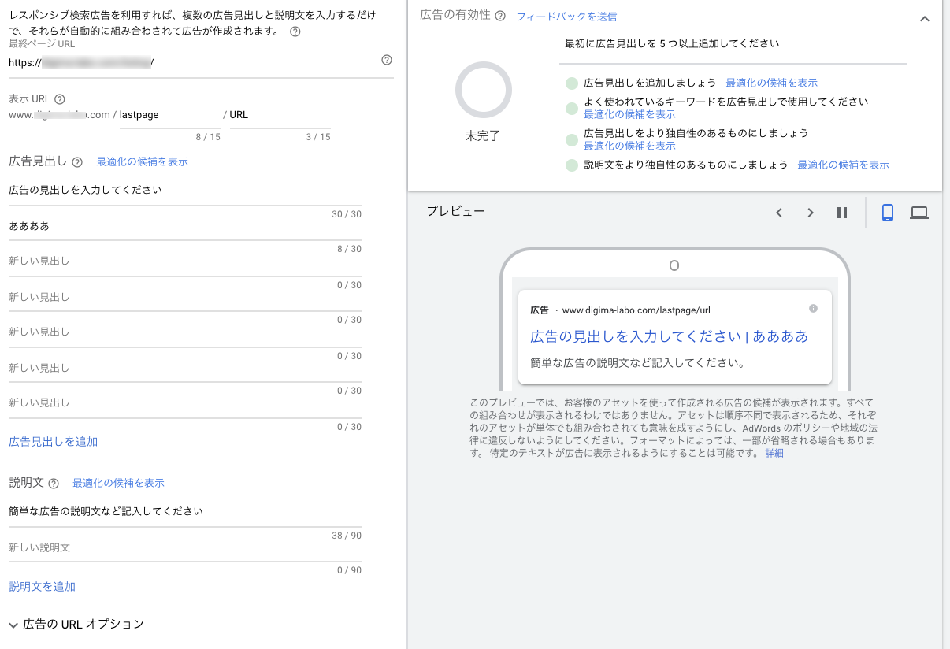Screen dimensions: 950x649
Task: Click the lastpage display URL path field
Action: coord(169,115)
